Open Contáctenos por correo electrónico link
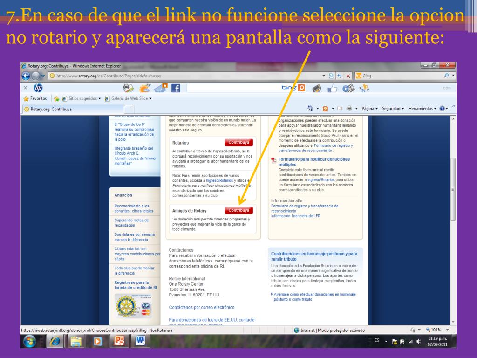This screenshot has height=358, width=477. (202, 307)
